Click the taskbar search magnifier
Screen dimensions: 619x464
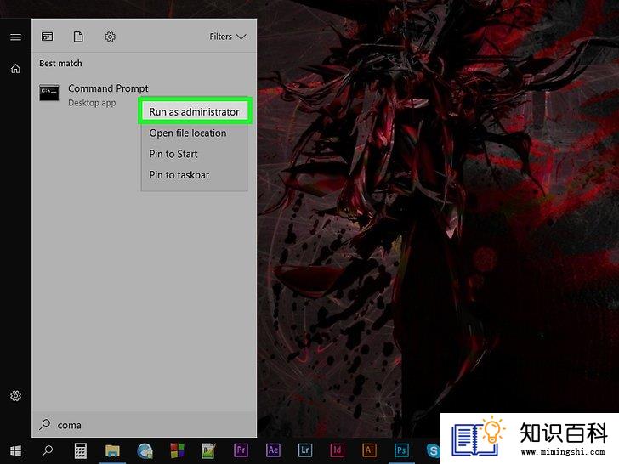pos(48,450)
